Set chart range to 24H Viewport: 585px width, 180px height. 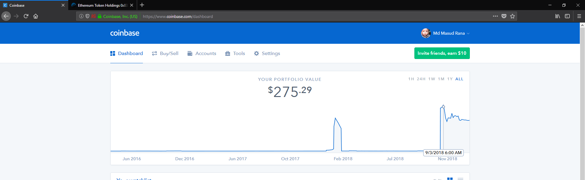[x=421, y=79]
